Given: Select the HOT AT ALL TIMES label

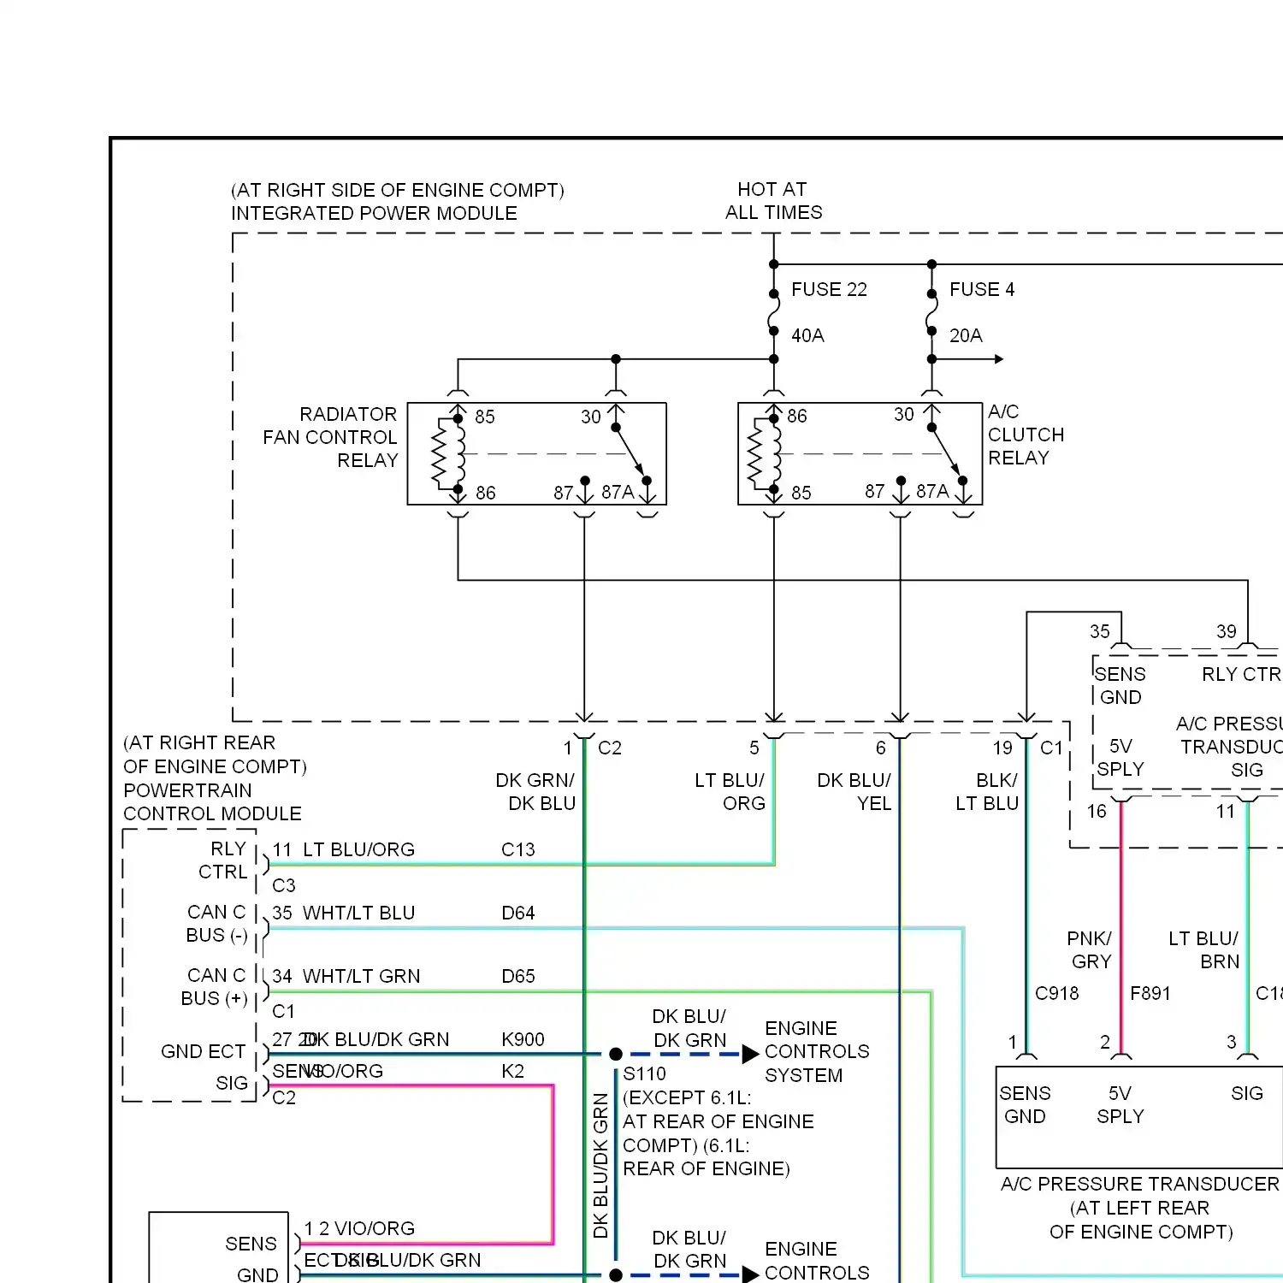Looking at the screenshot, I should (773, 201).
